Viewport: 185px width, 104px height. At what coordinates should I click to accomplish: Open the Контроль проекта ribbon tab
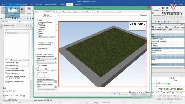coord(51,5)
